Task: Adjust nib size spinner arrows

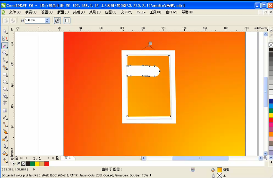Action: tap(47, 20)
